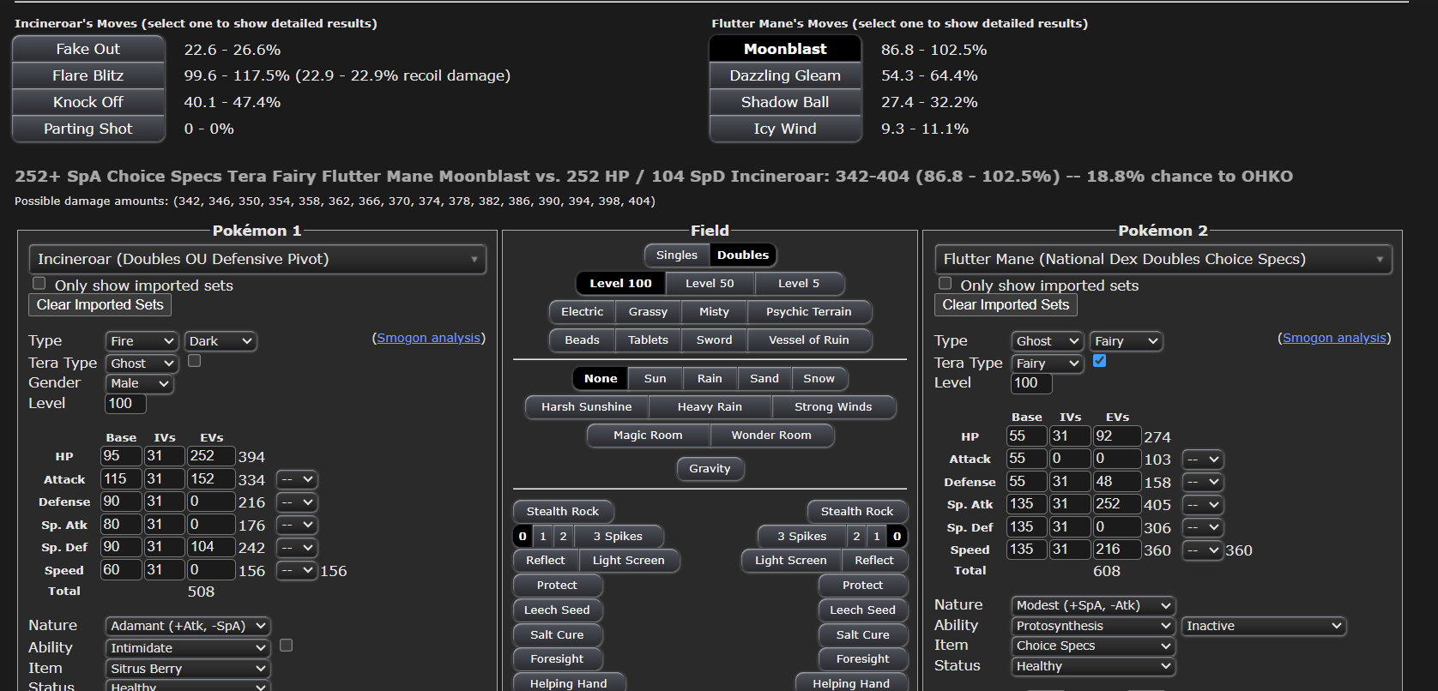
Task: Toggle Sword of Ruin
Action: [x=714, y=339]
